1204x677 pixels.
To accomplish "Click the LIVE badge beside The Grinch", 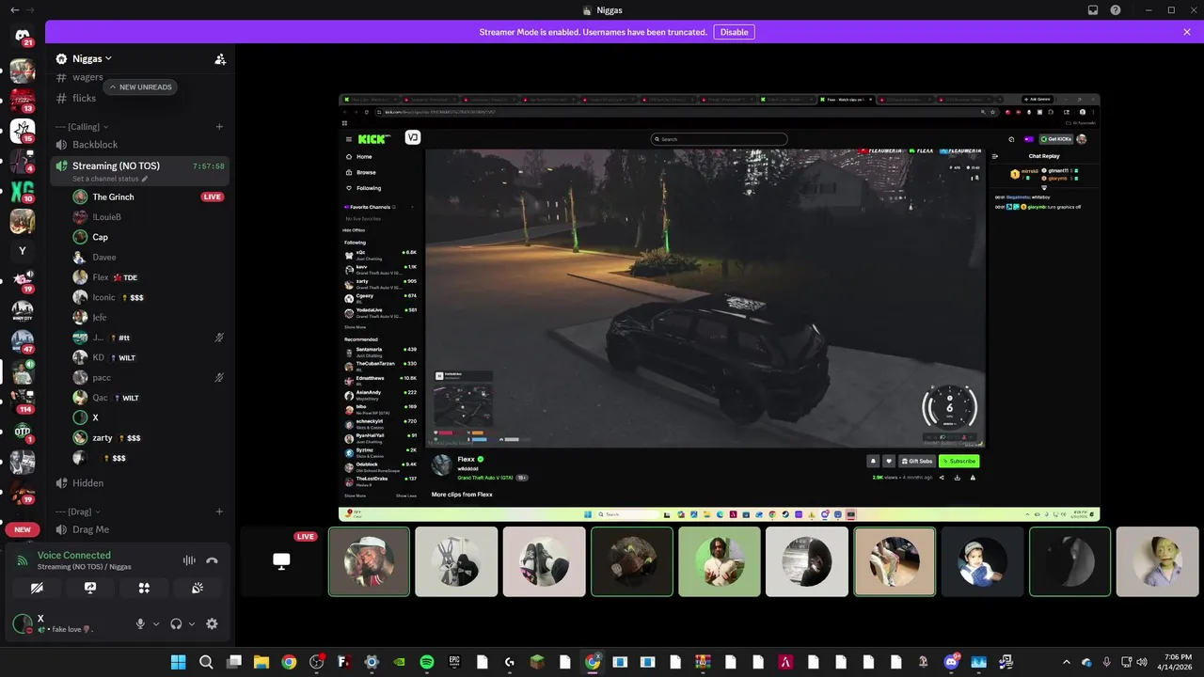I will (213, 197).
